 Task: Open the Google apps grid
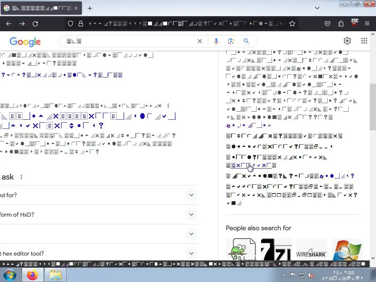364,41
